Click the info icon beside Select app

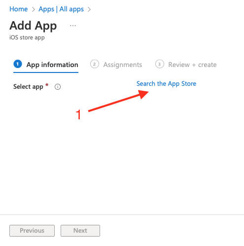[x=58, y=87]
